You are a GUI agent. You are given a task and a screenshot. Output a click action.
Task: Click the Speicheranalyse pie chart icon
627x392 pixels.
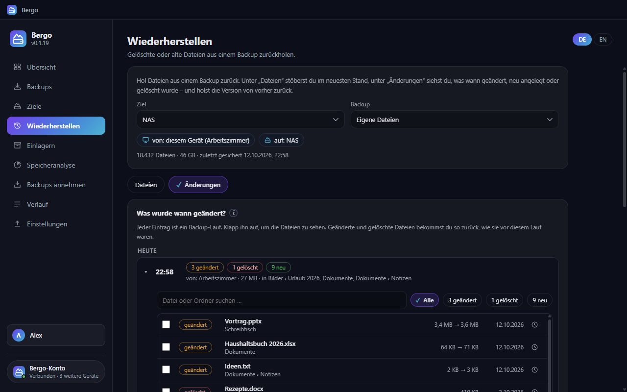click(17, 165)
